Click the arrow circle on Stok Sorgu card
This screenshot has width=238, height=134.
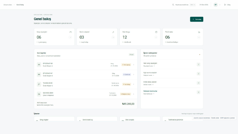[x=156, y=37]
